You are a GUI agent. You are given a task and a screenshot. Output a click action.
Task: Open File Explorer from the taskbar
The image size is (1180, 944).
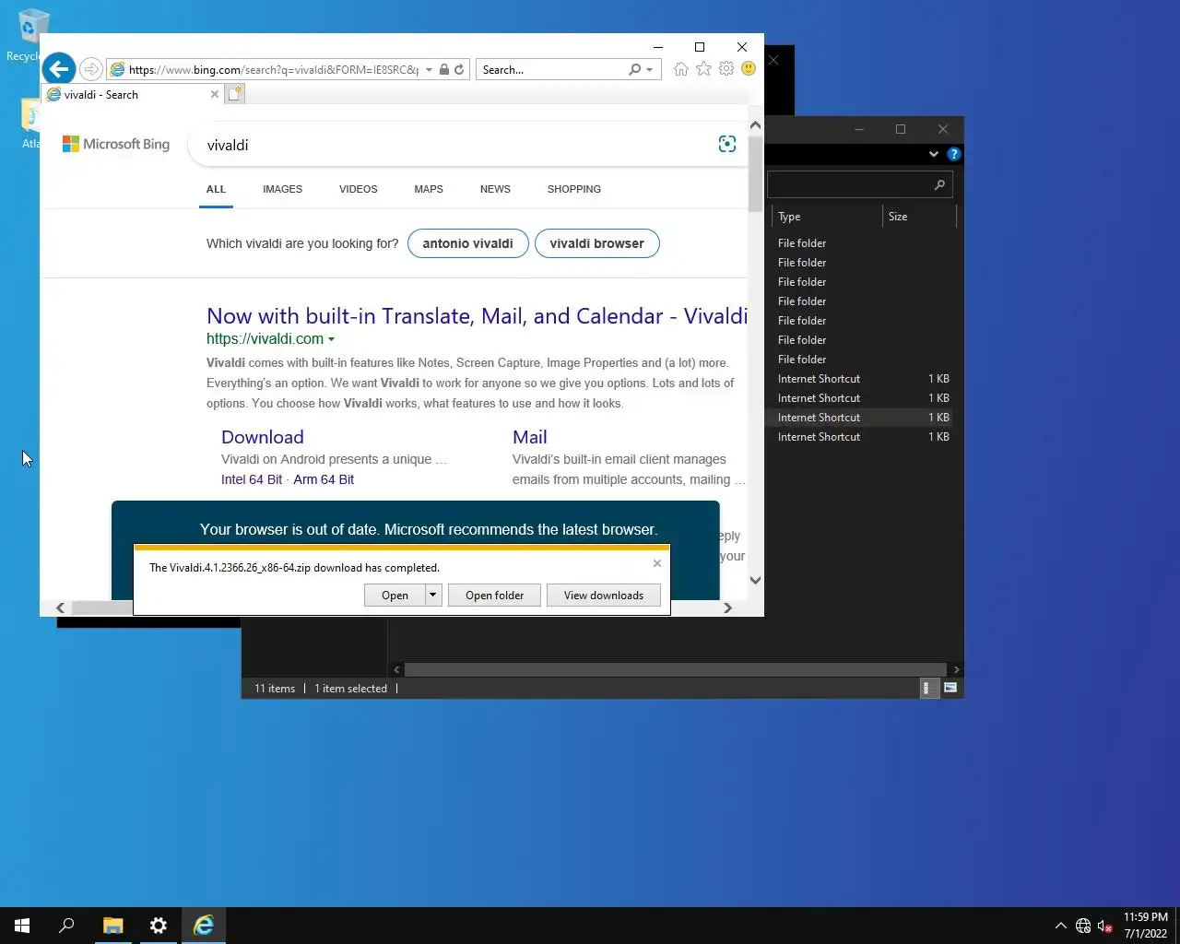(x=112, y=926)
